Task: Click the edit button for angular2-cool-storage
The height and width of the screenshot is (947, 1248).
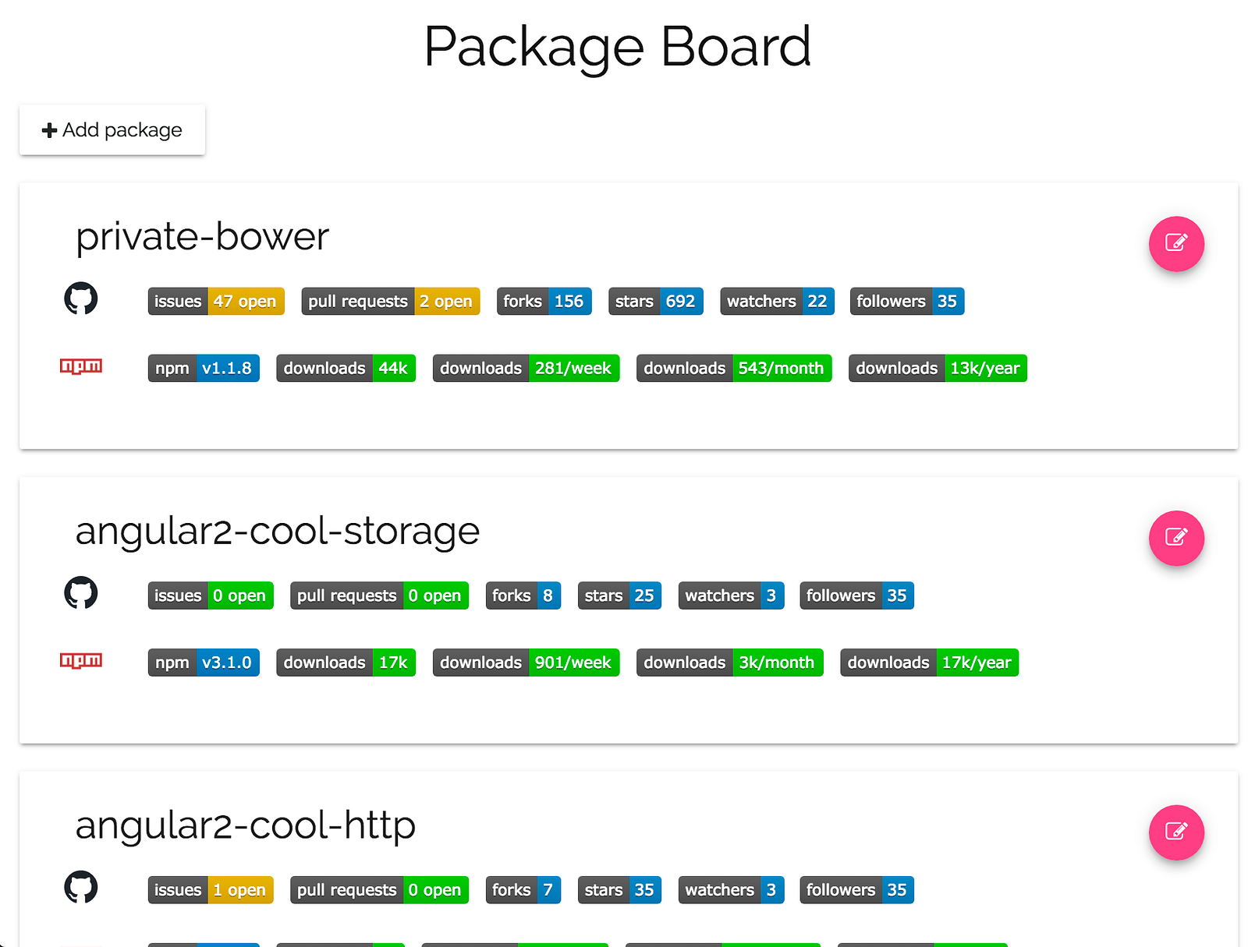Action: [x=1175, y=538]
